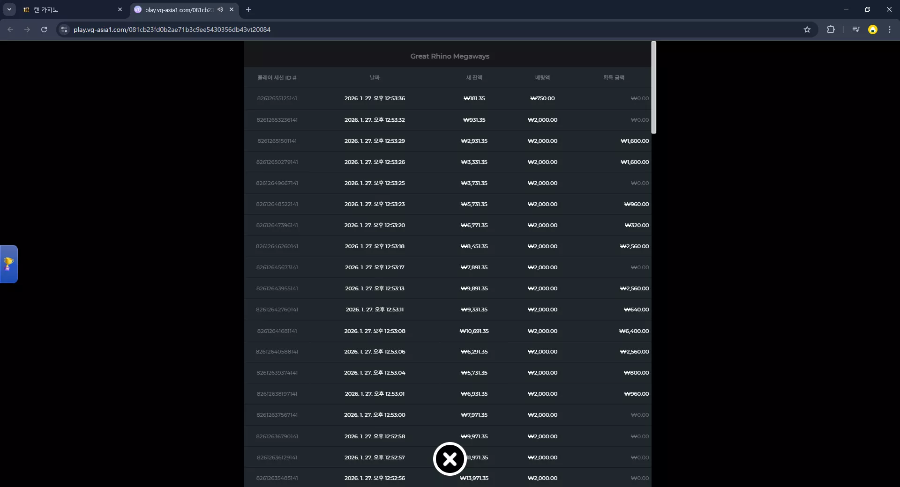The width and height of the screenshot is (900, 487).
Task: Select the ₩320.00 win amount
Action: pos(637,225)
